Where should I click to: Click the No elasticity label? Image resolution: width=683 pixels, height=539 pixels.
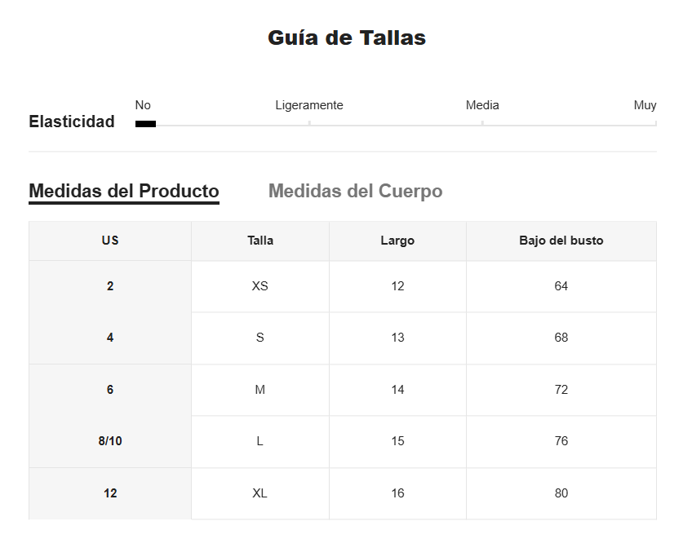(x=143, y=105)
